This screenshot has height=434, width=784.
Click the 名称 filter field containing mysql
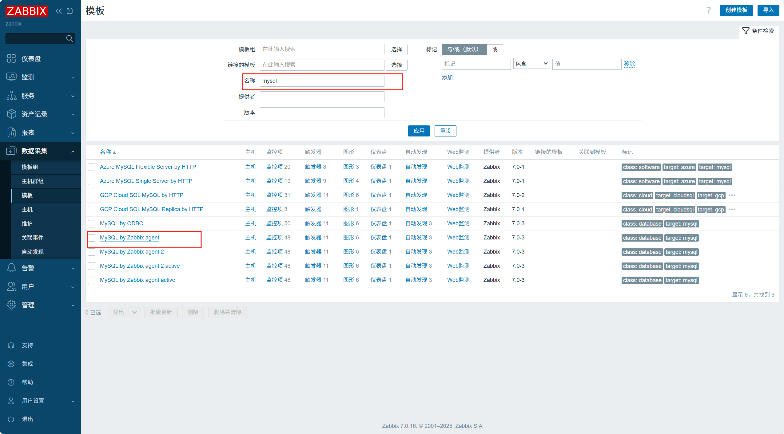[x=322, y=81]
